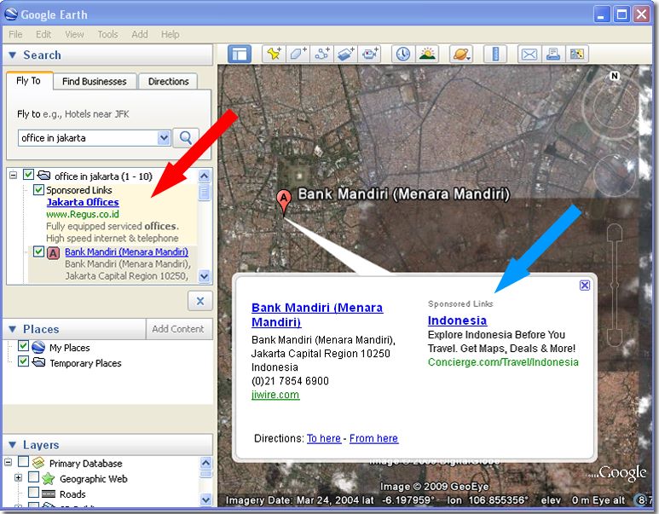Click the red A map marker

[x=284, y=201]
